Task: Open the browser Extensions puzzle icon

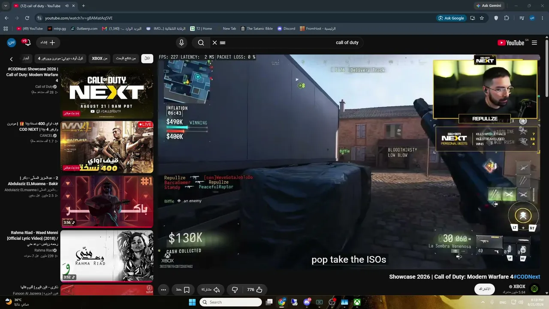Action: tap(507, 18)
